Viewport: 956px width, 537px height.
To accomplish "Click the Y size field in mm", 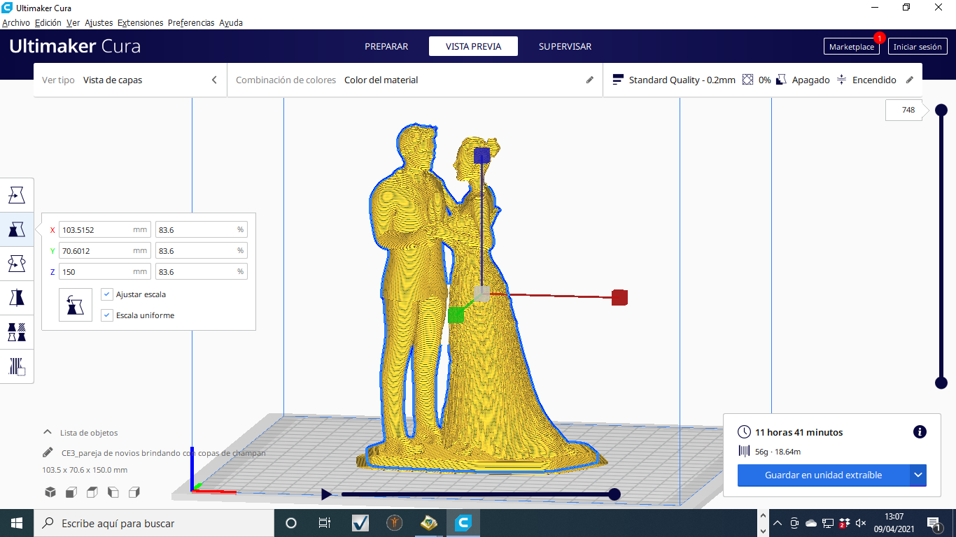I will (105, 250).
